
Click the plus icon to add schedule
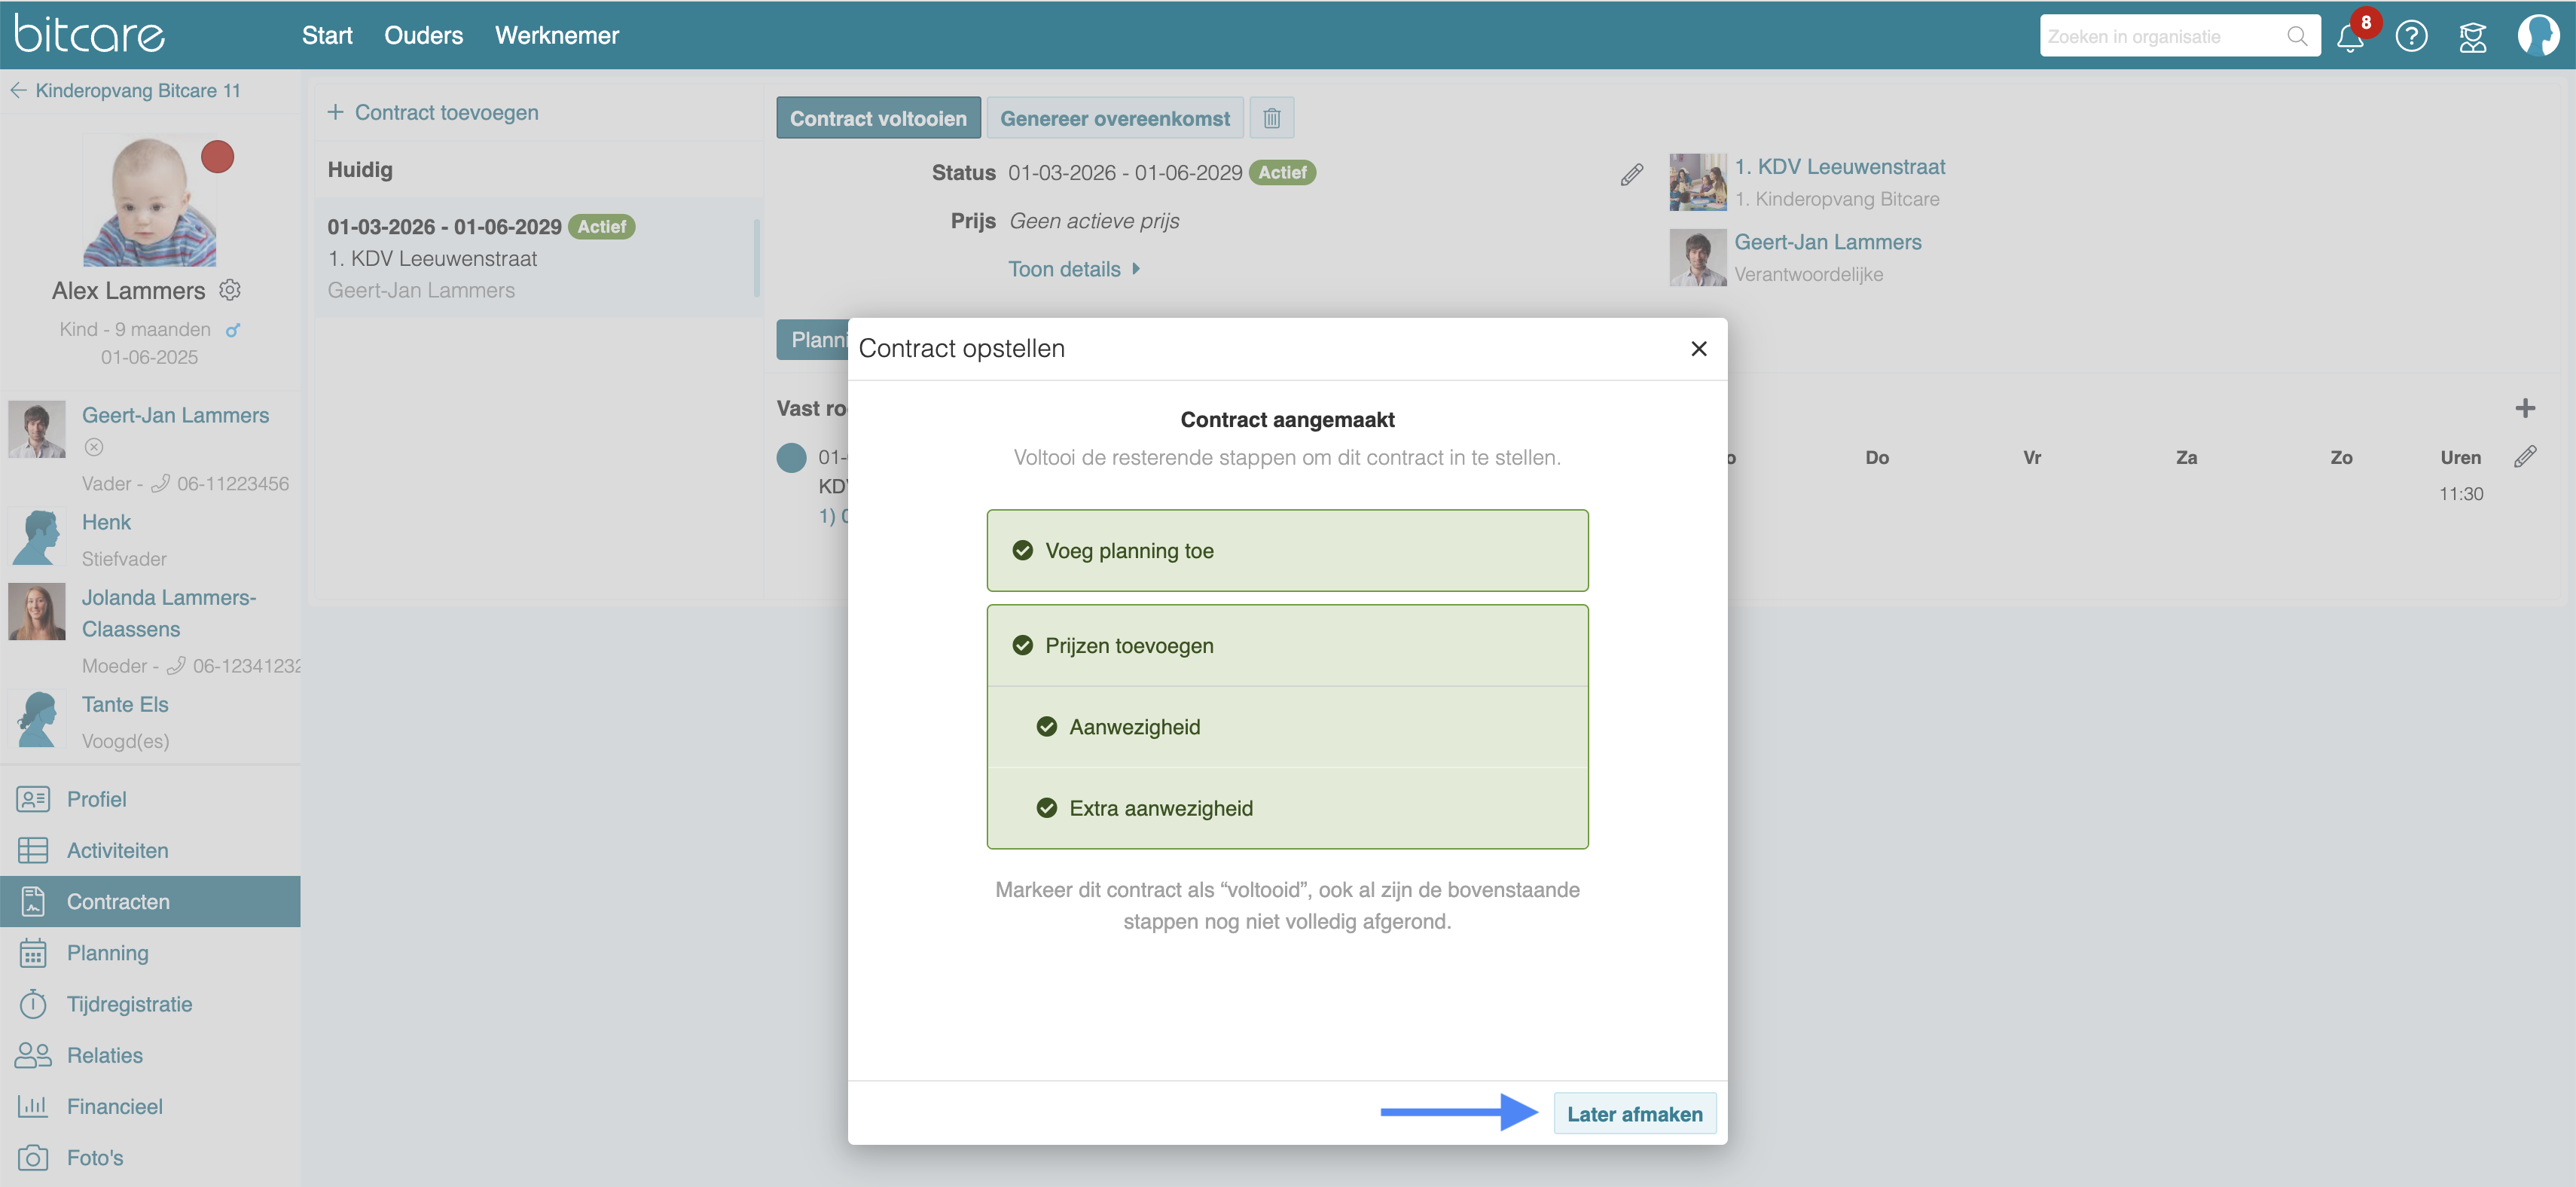(2524, 408)
